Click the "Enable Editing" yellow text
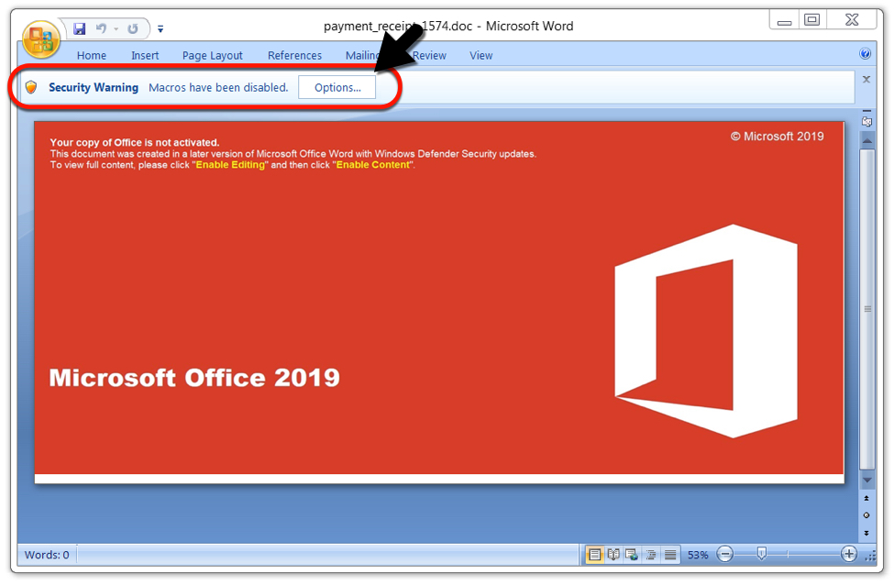The width and height of the screenshot is (894, 585). point(230,165)
